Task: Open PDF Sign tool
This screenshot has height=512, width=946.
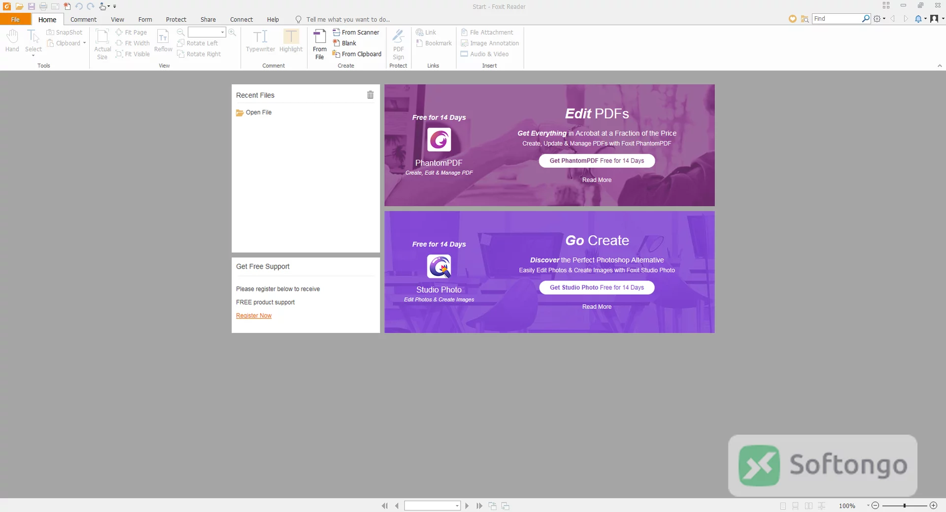Action: coord(398,44)
